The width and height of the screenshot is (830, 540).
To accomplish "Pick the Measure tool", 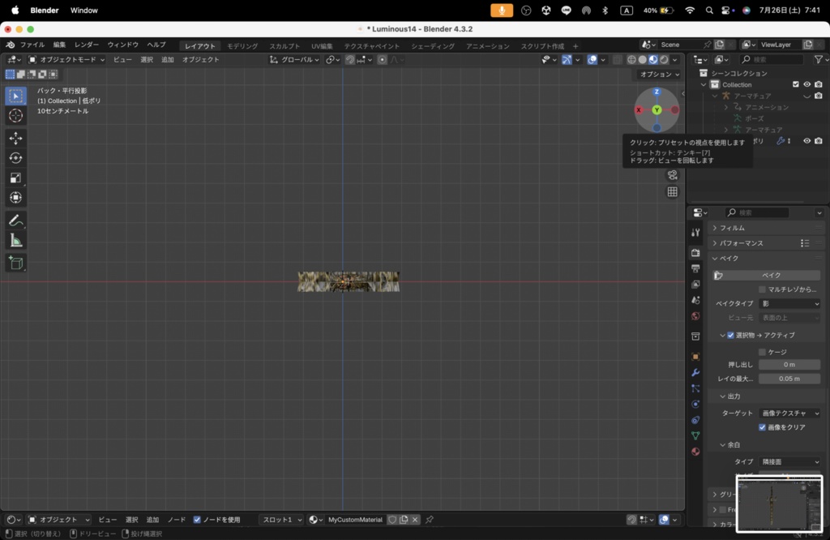I will click(x=15, y=241).
